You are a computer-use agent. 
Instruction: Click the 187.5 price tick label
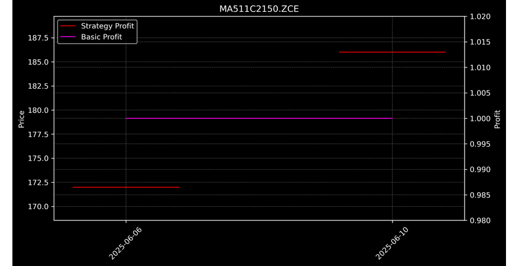38,38
